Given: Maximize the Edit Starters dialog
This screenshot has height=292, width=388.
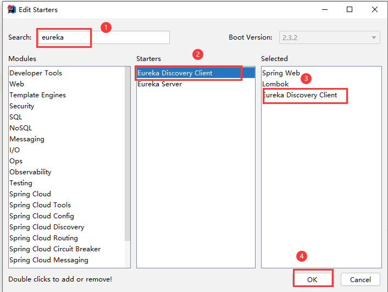Looking at the screenshot, I should click(350, 10).
